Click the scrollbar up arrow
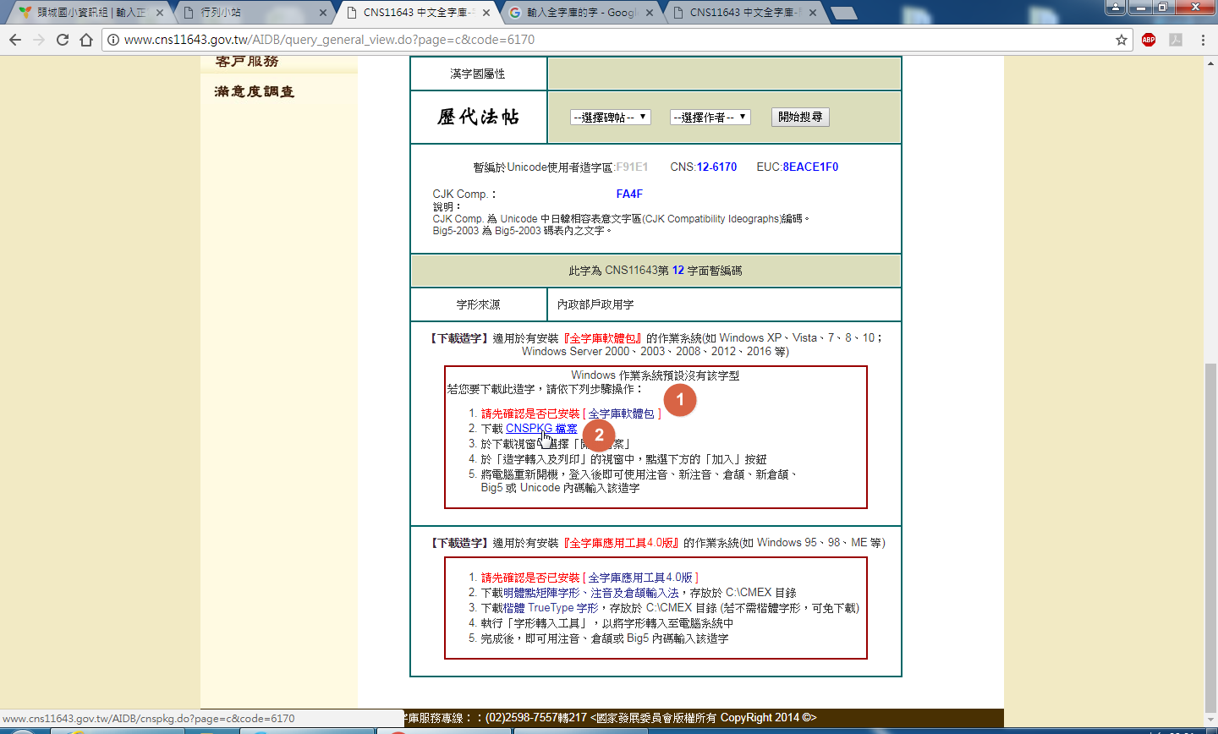The width and height of the screenshot is (1218, 734). click(1210, 63)
